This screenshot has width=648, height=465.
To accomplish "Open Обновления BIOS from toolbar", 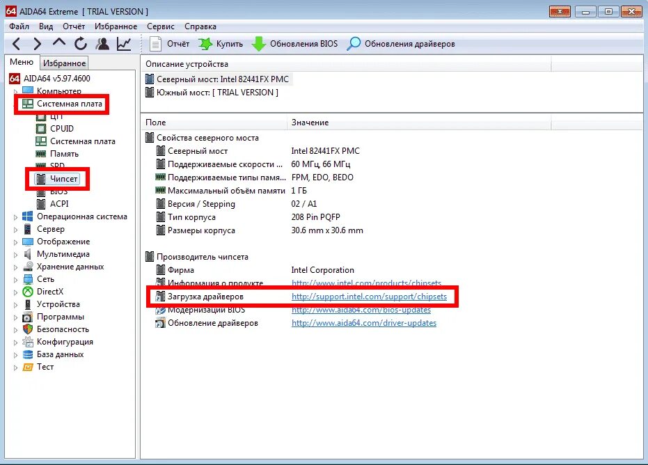I will pos(294,44).
